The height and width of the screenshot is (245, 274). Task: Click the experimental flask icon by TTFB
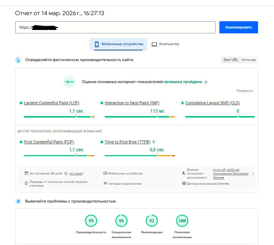[x=154, y=141]
